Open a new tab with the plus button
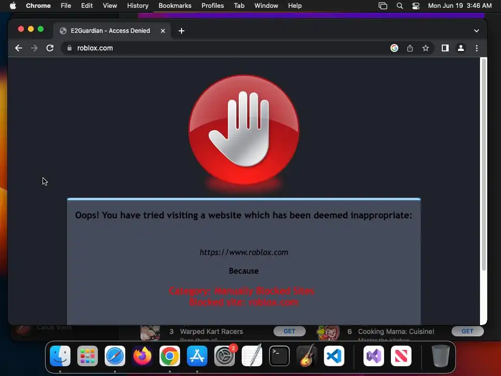 182,31
